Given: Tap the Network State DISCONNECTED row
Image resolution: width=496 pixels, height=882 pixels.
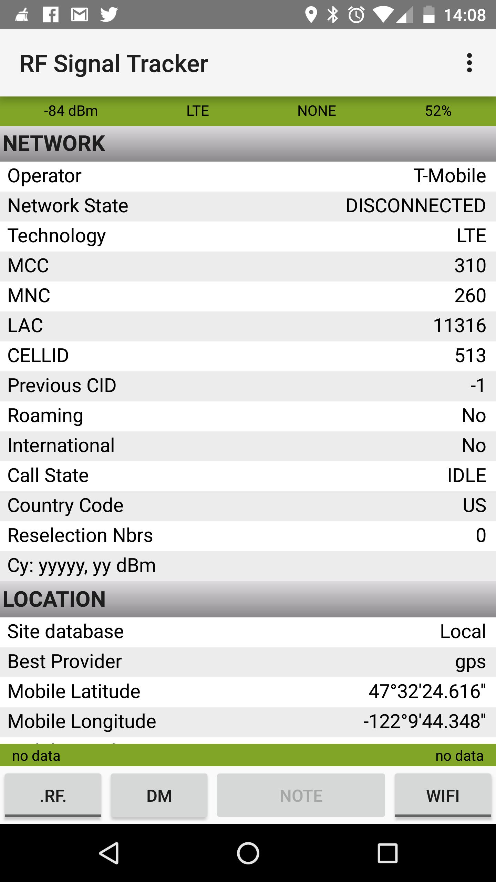Looking at the screenshot, I should pos(248,206).
